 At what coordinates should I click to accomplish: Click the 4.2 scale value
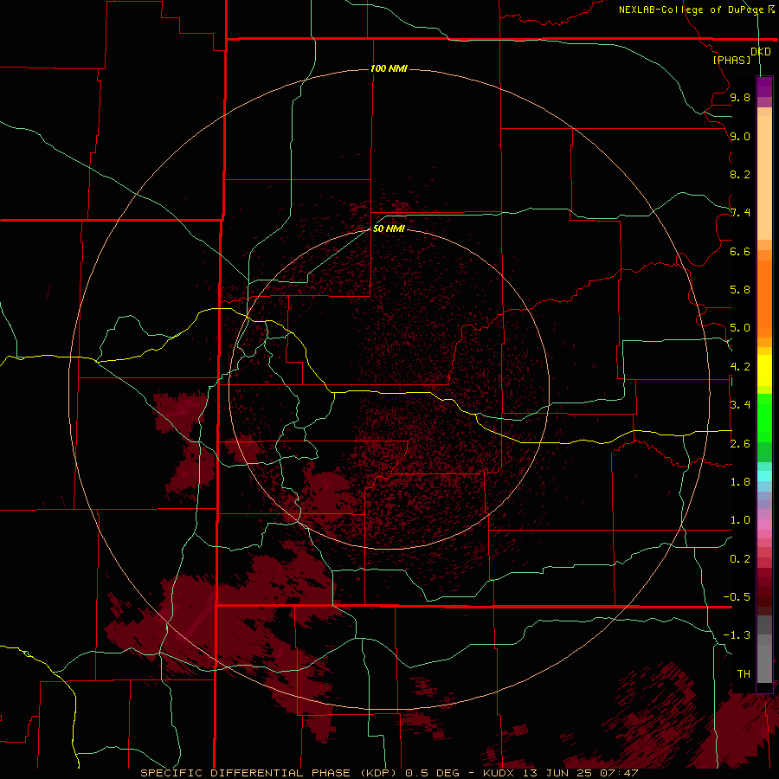coord(740,367)
